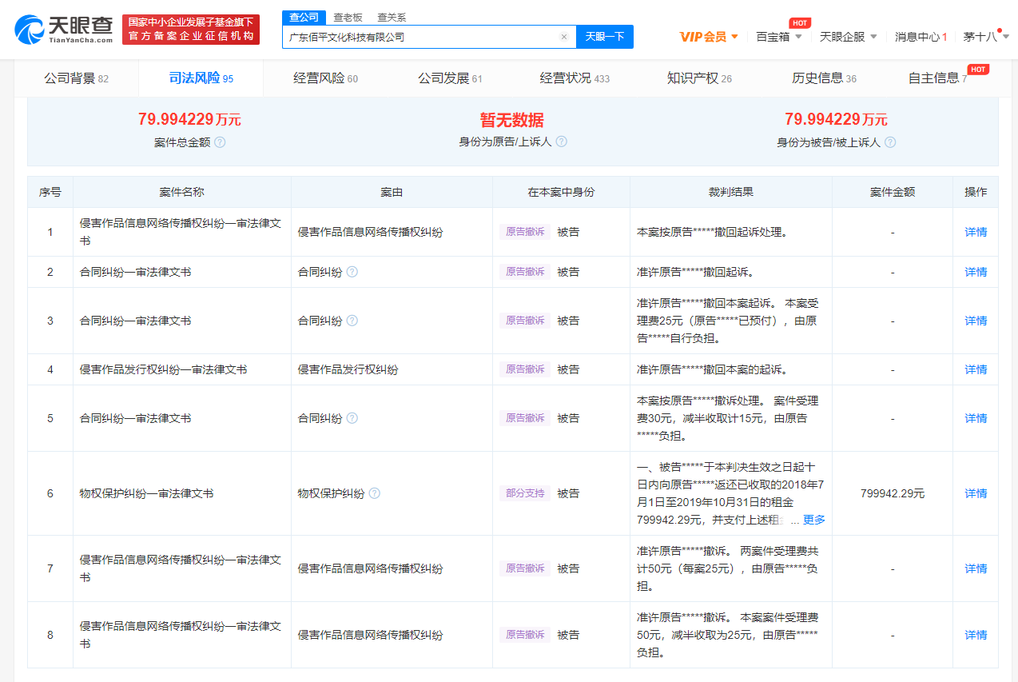This screenshot has width=1018, height=682.
Task: Open the Tianyancha logo homepage
Action: (63, 29)
